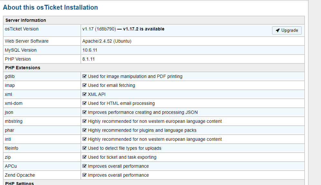Viewport: 321px width, 185px height.
Task: Click the intl extension check icon
Action: 85,139
